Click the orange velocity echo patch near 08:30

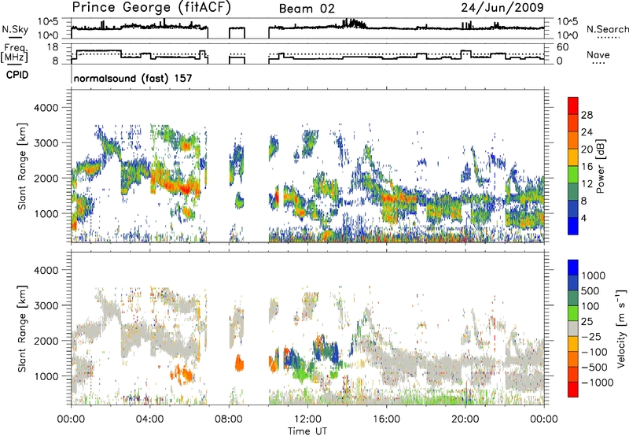click(x=239, y=364)
